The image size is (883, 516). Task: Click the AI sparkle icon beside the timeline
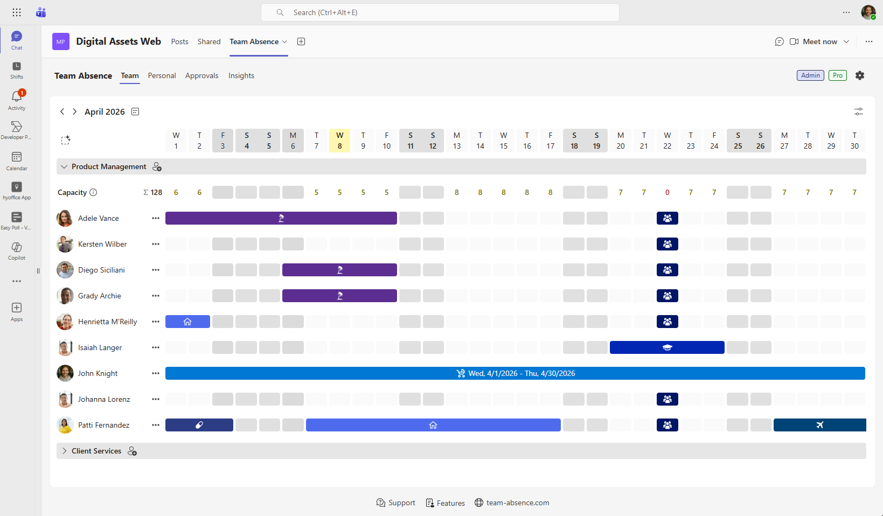pos(66,140)
